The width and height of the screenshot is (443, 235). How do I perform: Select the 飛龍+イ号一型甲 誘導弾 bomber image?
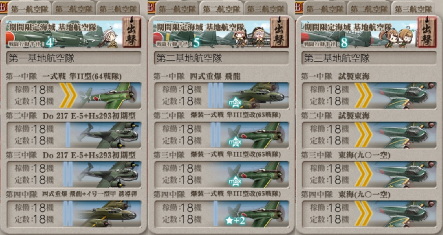click(109, 214)
